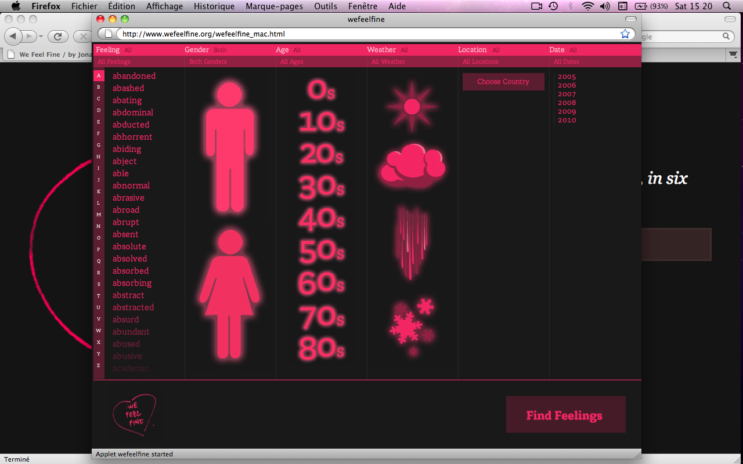Jump to letter S in alphabet index
Viewport: 743px width, 464px height.
pos(99,284)
